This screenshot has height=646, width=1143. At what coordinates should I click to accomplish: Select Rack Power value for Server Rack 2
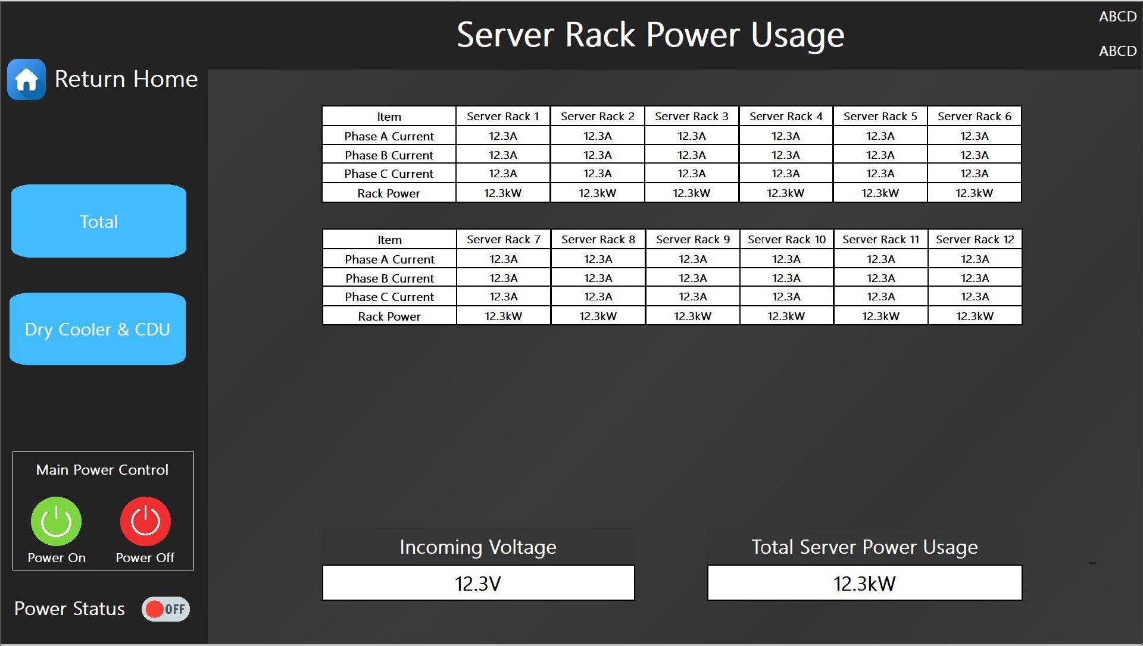(598, 193)
